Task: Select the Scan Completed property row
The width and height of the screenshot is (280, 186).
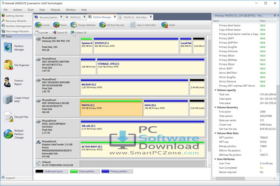Action: coord(245,168)
